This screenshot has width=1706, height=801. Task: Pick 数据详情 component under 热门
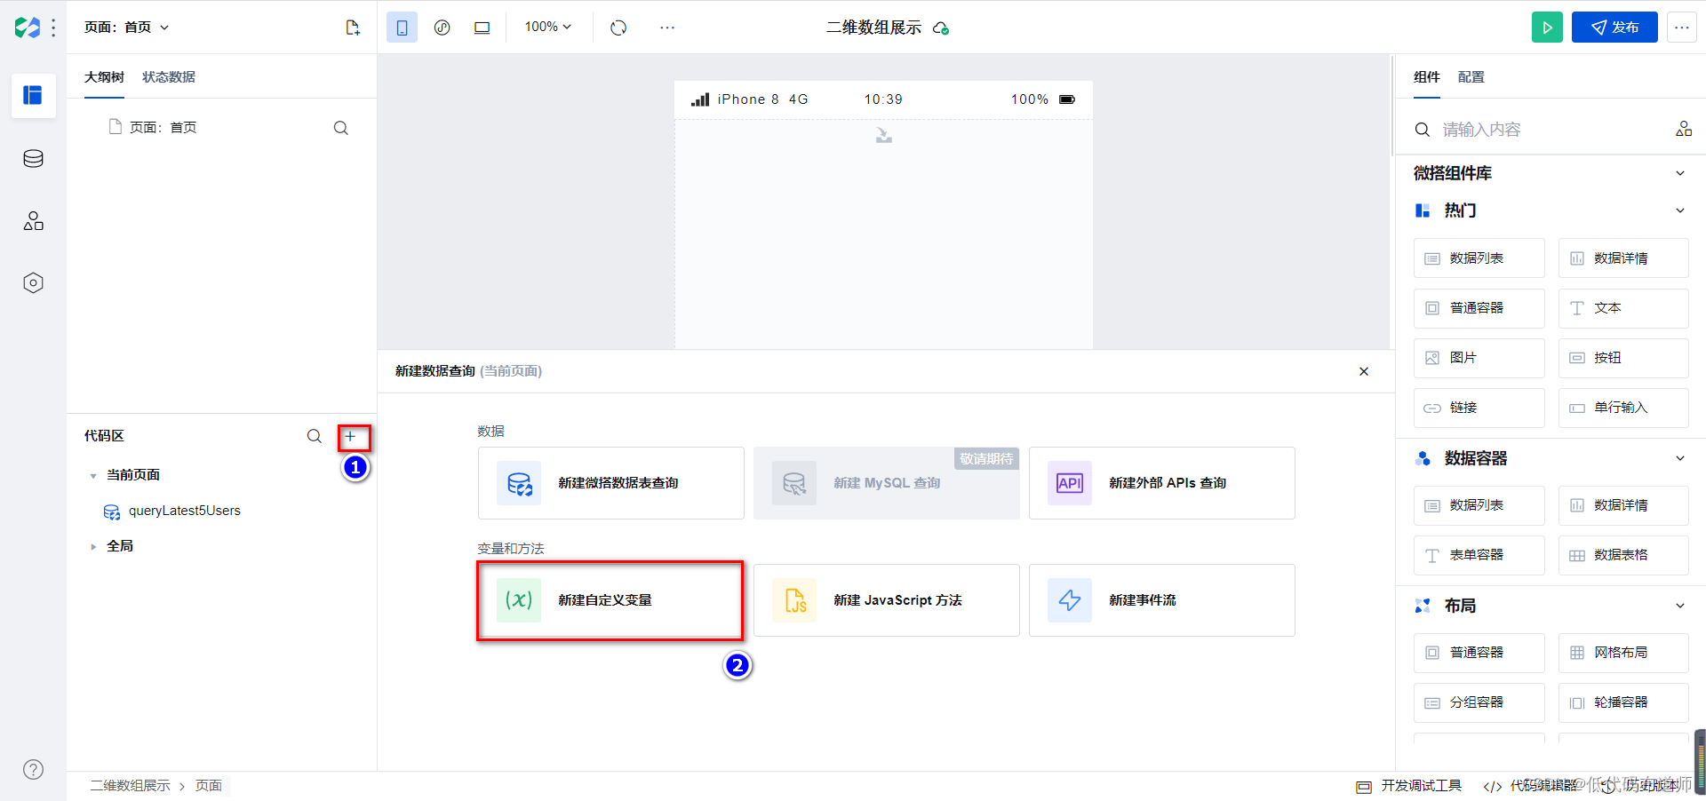[x=1623, y=258]
